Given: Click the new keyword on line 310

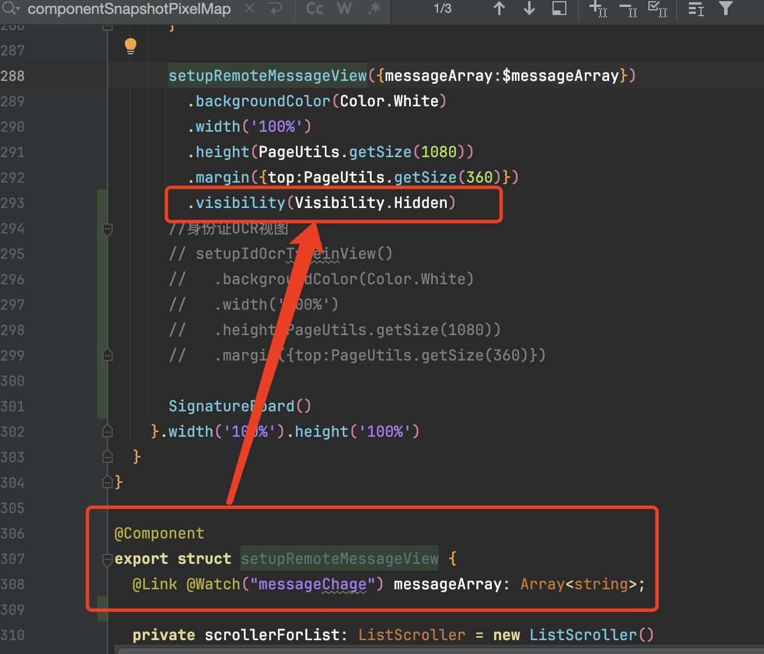Looking at the screenshot, I should click(506, 635).
